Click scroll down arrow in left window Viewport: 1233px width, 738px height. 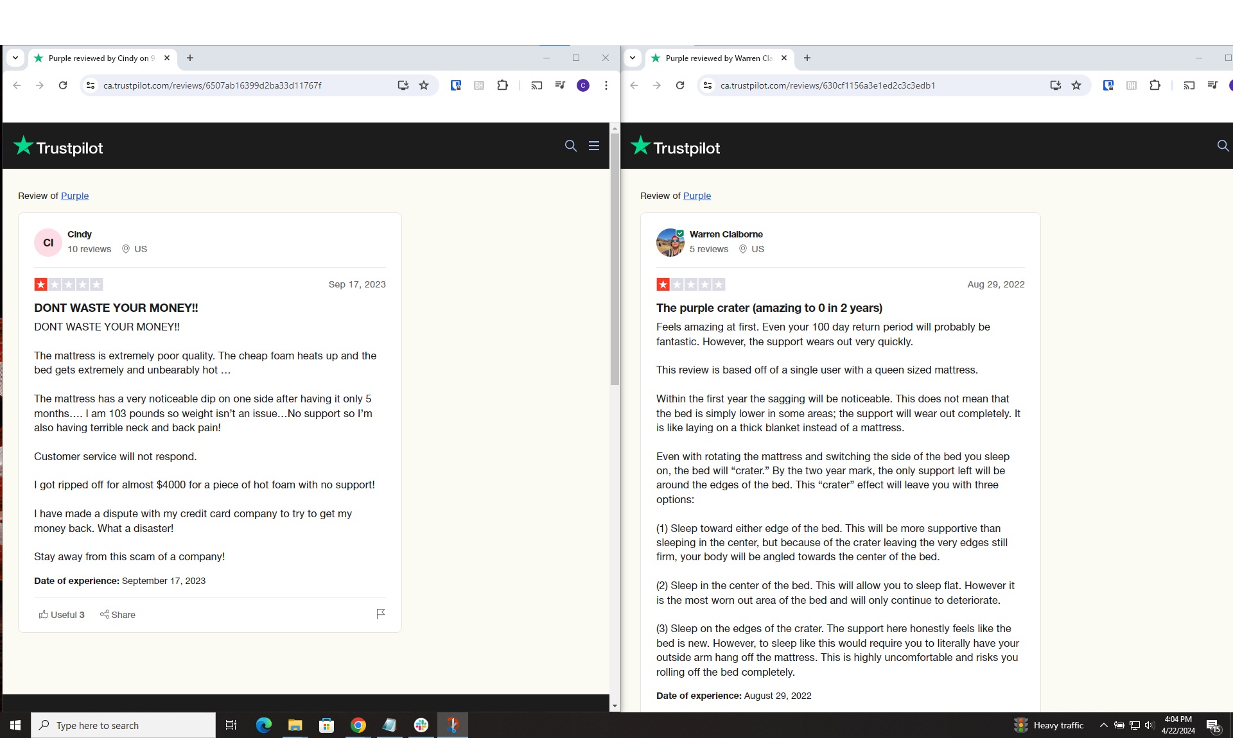pyautogui.click(x=615, y=706)
